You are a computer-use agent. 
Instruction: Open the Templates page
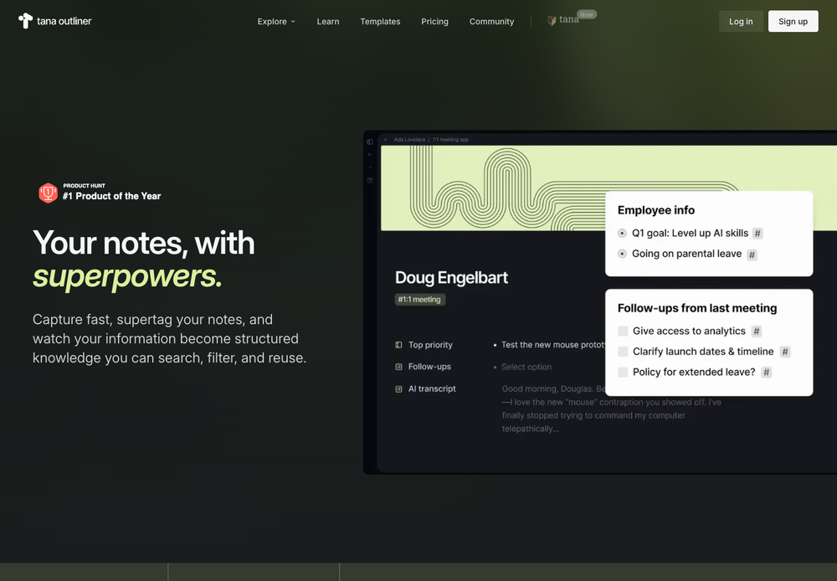coord(380,22)
